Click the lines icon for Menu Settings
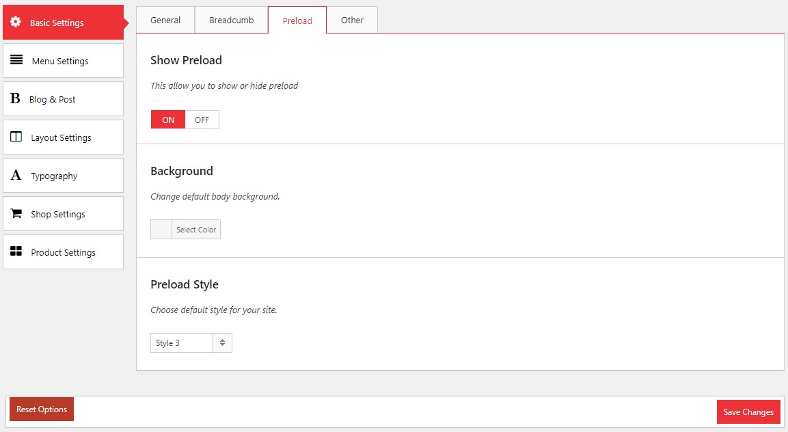Image resolution: width=788 pixels, height=432 pixels. [16, 60]
